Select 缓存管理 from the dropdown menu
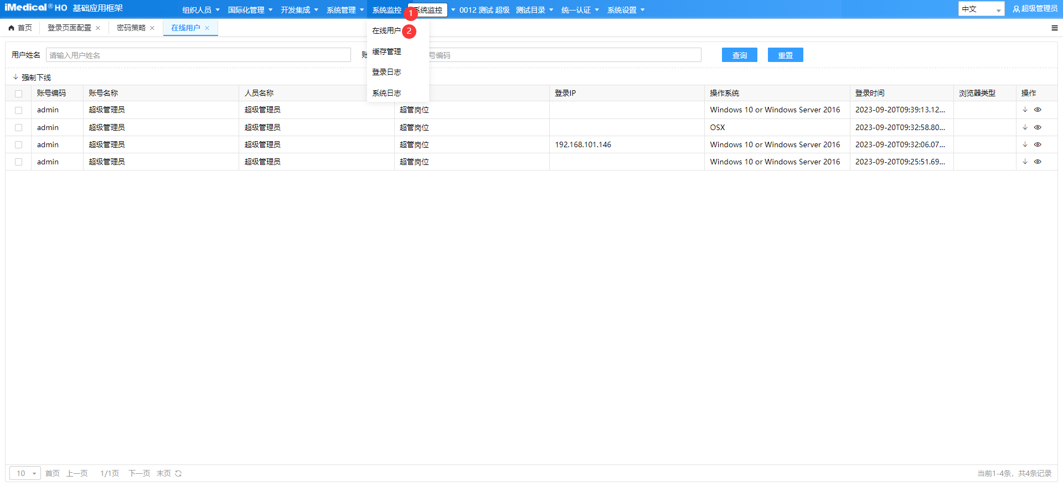The image size is (1063, 486). pyautogui.click(x=386, y=51)
